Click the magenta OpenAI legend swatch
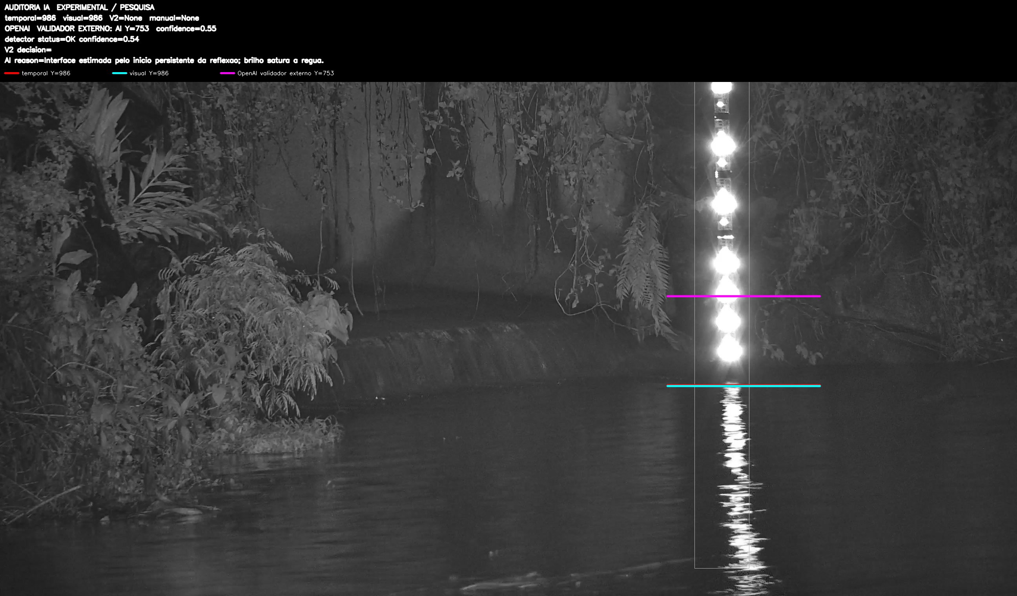Viewport: 1017px width, 596px height. click(227, 73)
